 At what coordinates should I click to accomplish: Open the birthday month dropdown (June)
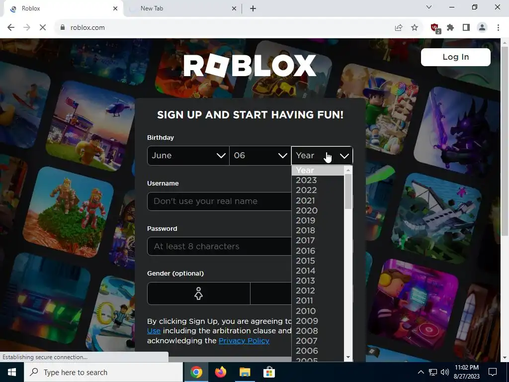tap(188, 156)
